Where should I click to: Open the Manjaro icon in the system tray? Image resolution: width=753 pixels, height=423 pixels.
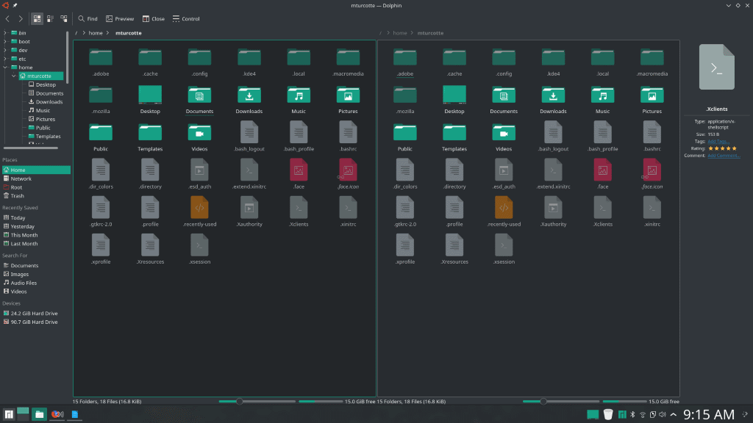tap(621, 414)
